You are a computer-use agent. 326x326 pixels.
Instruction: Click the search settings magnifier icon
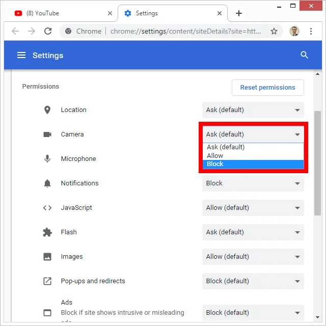point(305,55)
